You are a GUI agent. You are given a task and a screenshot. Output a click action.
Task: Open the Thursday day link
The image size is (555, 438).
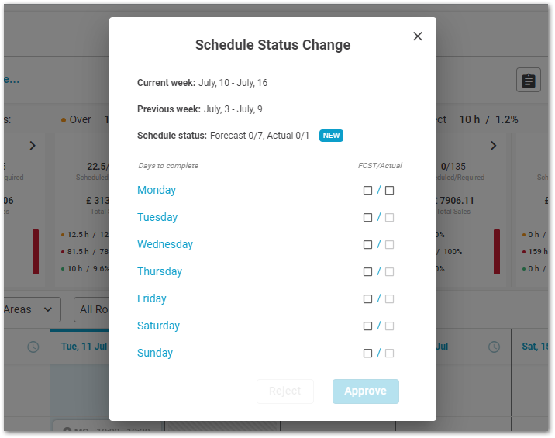pos(160,271)
